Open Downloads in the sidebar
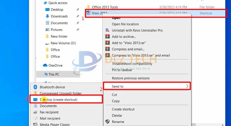Image resolution: width=231 pixels, height=126 pixels. pyautogui.click(x=59, y=16)
